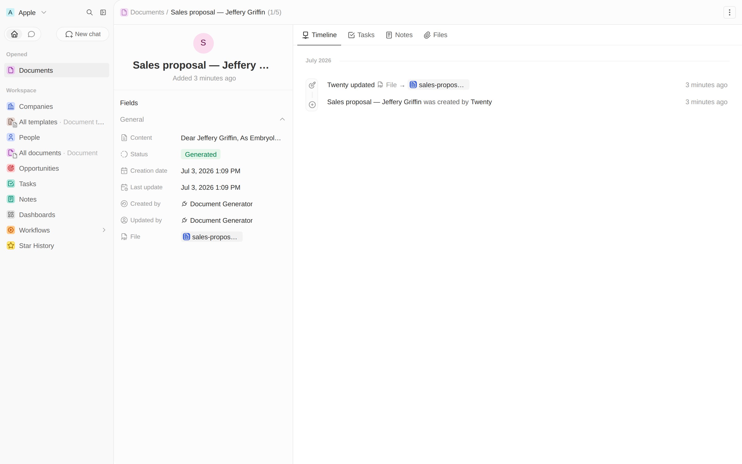
Task: Click the Last update calendar-clock icon
Action: pyautogui.click(x=124, y=187)
